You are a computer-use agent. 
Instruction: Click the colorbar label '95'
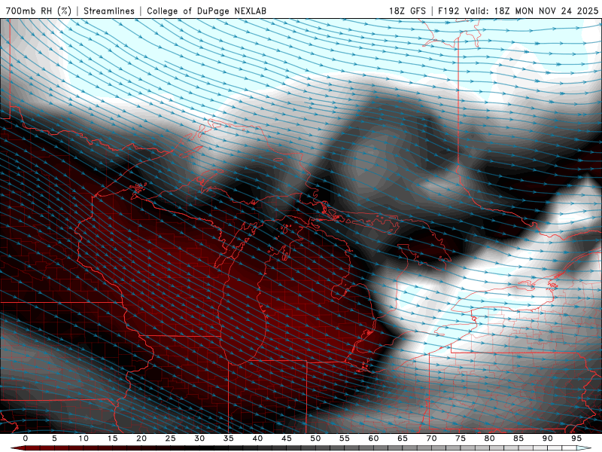click(576, 438)
